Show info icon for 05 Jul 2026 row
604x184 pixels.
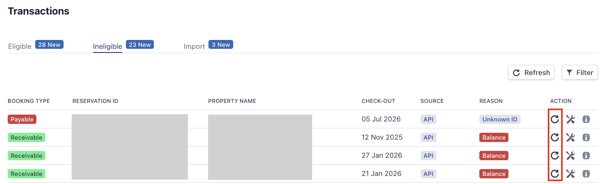pos(586,119)
